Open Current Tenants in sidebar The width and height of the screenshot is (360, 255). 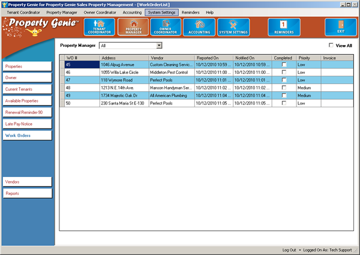point(27,89)
